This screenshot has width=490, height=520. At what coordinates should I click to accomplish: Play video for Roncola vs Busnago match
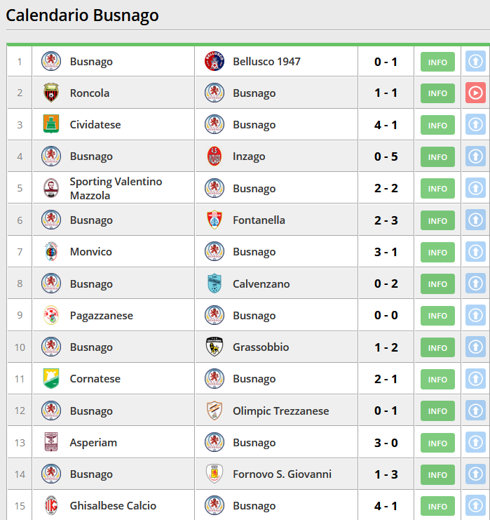tap(475, 93)
